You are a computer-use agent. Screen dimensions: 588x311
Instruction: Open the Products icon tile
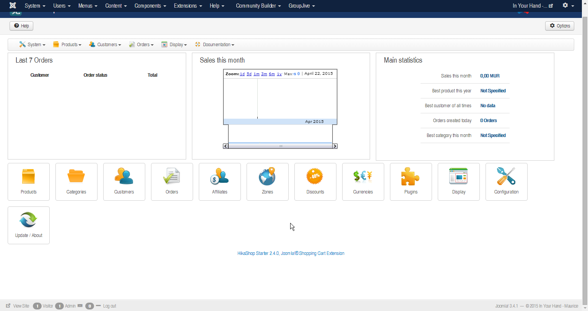tap(29, 181)
